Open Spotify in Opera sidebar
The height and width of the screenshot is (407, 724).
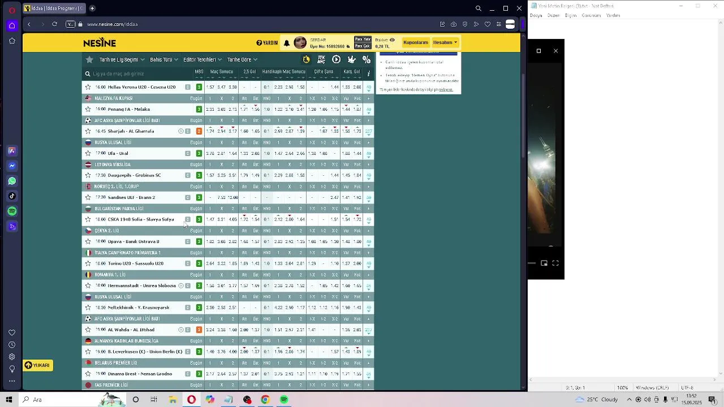(x=12, y=211)
